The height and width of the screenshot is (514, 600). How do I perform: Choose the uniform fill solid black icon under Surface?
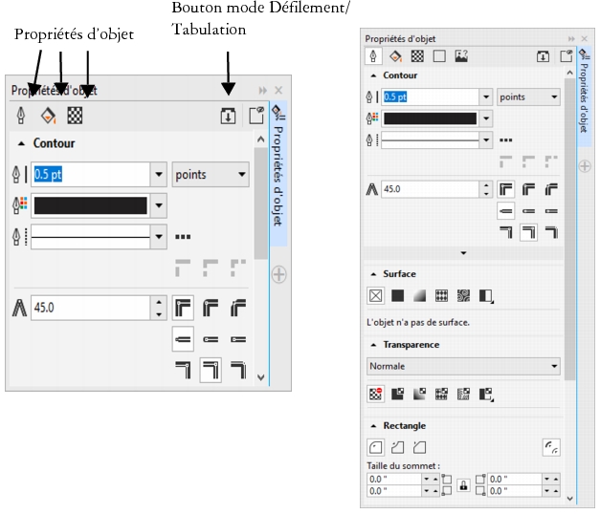[x=397, y=296]
